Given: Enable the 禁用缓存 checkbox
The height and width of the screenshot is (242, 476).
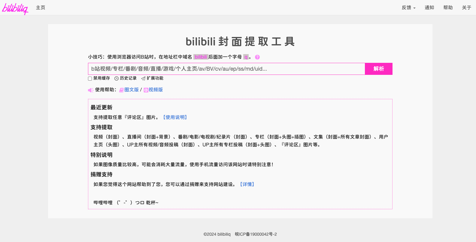Looking at the screenshot, I should (90, 78).
